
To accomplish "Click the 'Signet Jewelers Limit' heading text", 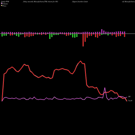I will (80, 2).
